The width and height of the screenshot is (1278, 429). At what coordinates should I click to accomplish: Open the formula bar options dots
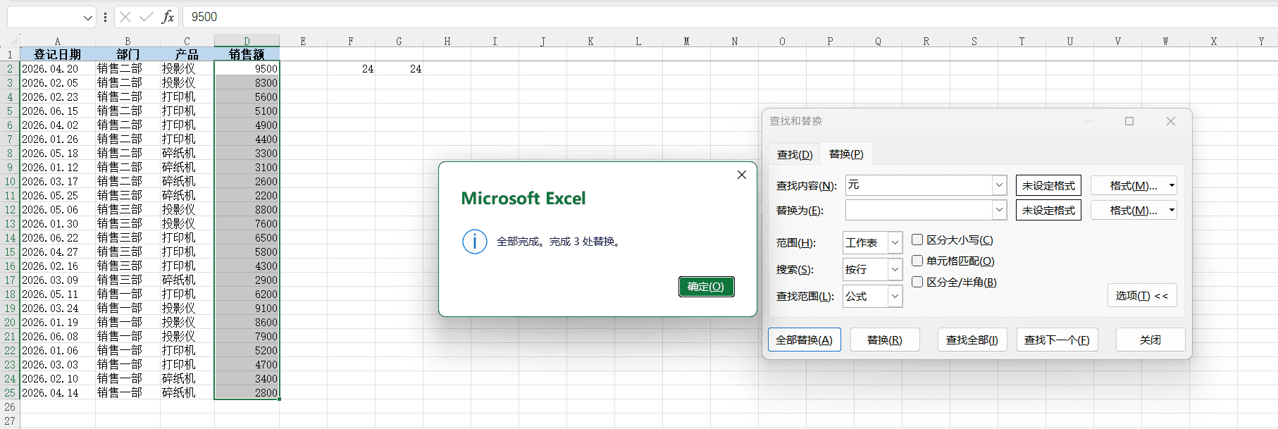click(105, 17)
